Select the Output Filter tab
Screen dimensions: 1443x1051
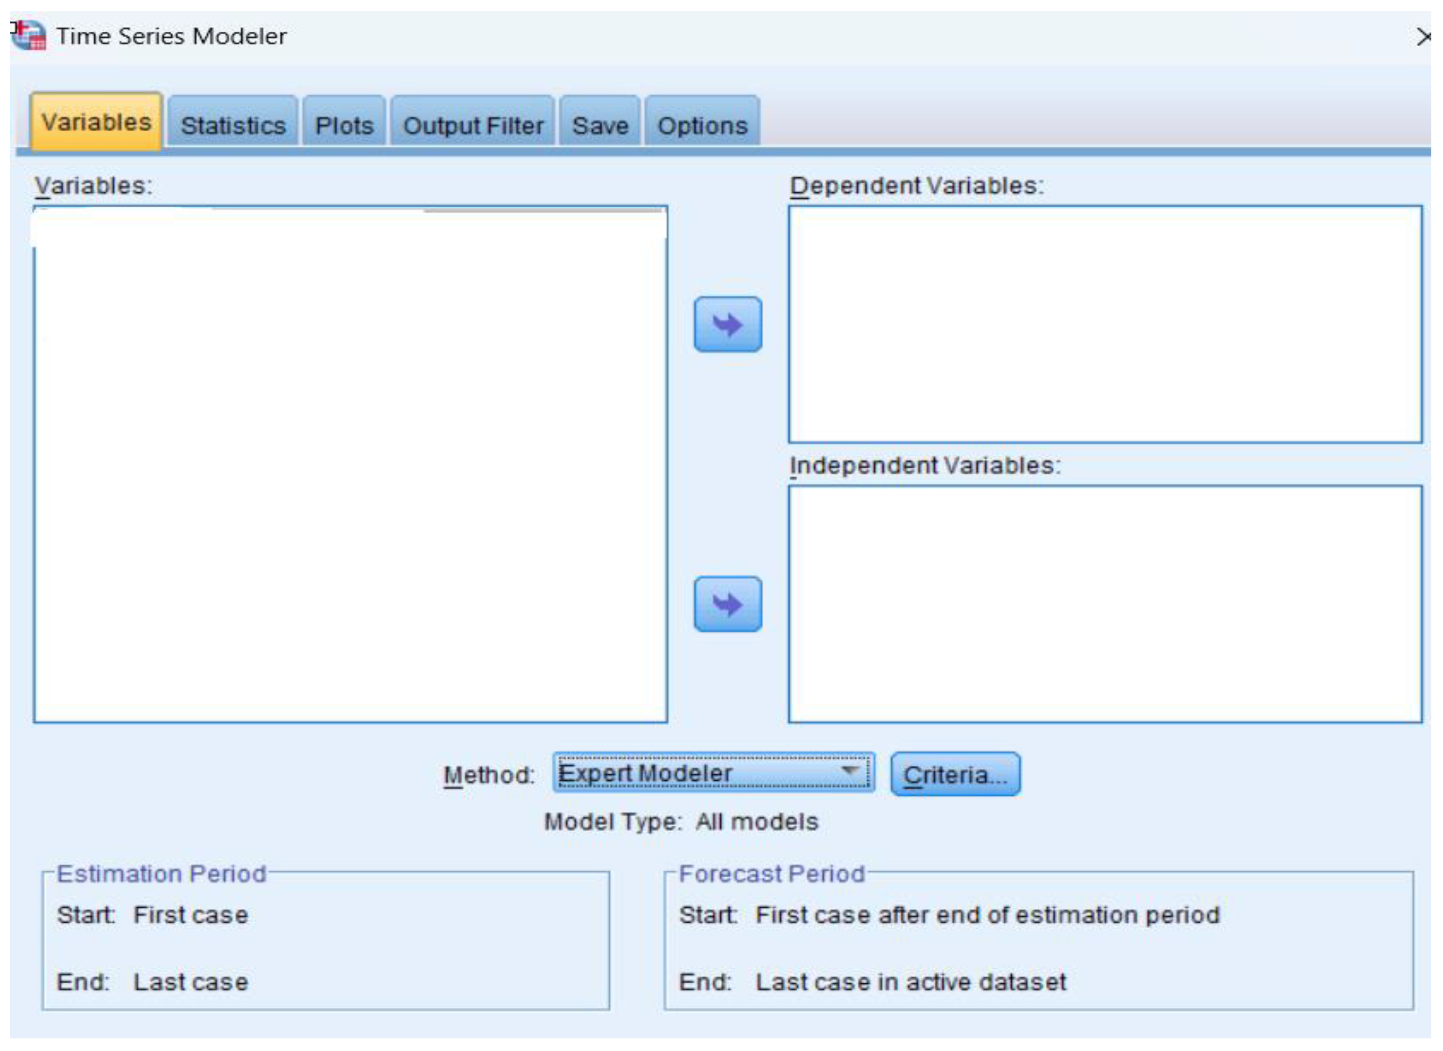tap(473, 126)
